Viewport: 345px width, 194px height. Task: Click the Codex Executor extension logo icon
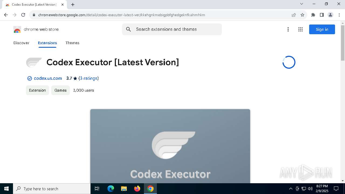pos(34,62)
